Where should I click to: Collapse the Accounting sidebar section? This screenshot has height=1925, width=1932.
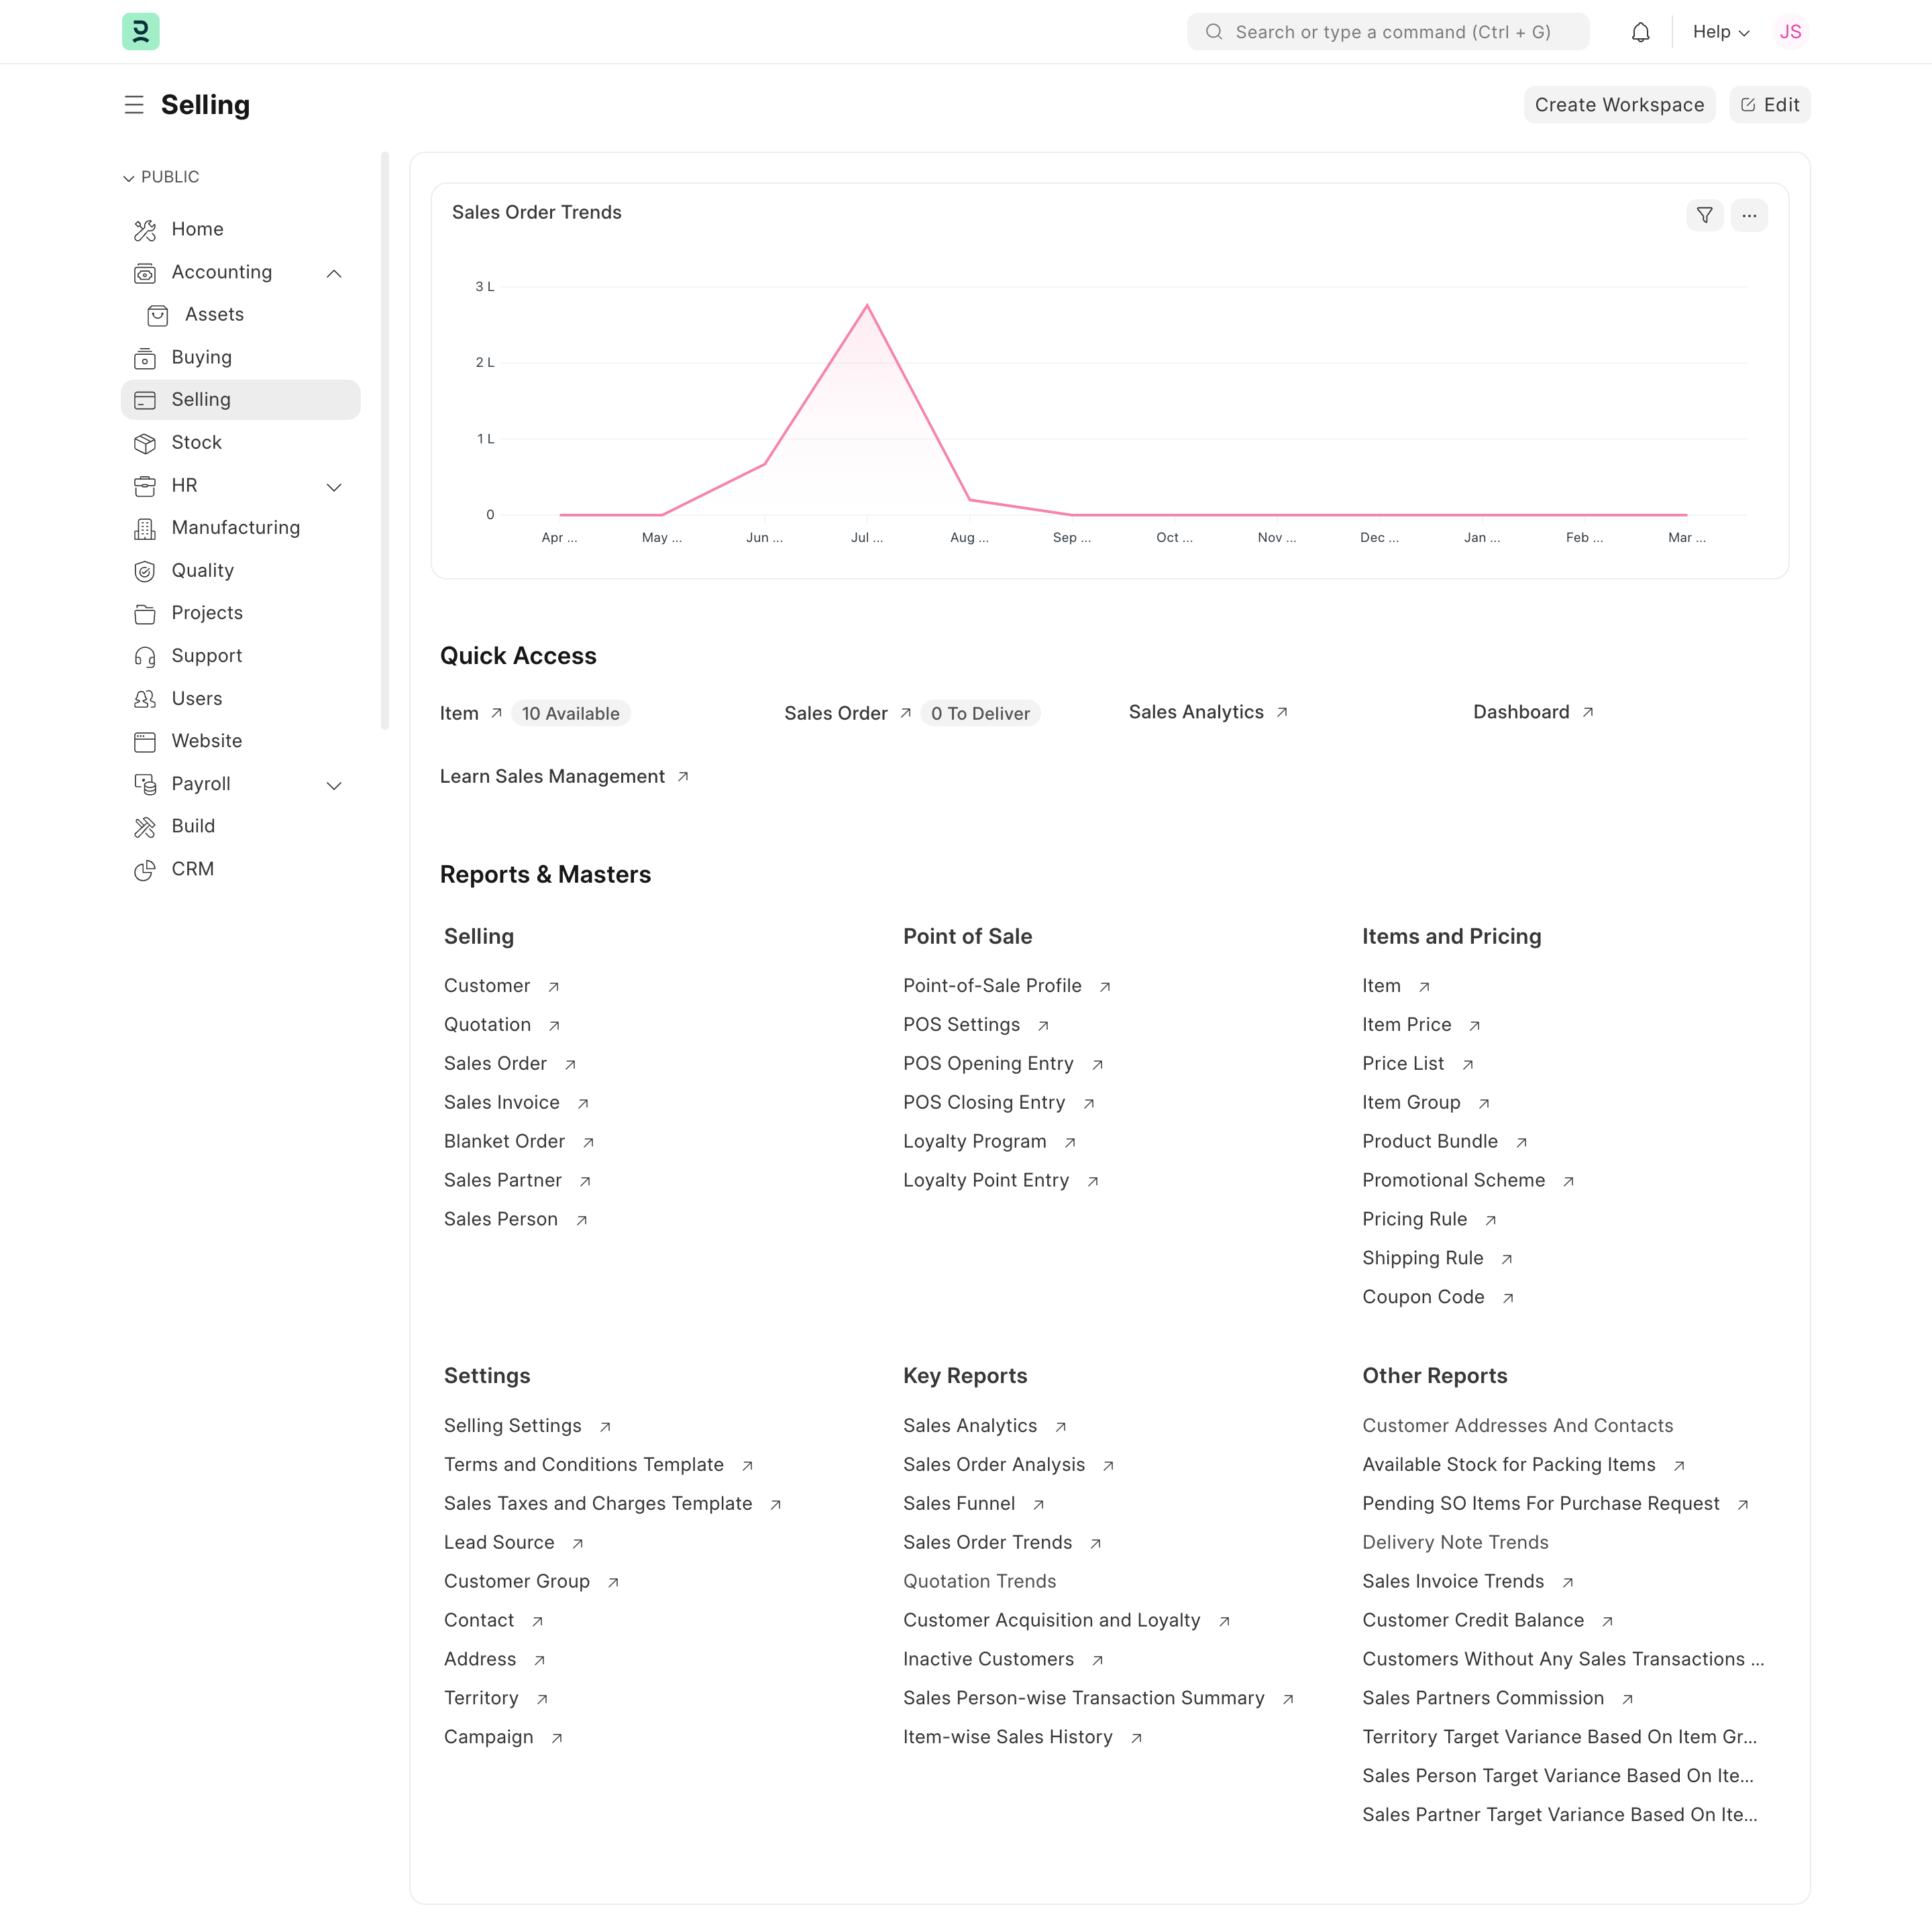tap(334, 273)
